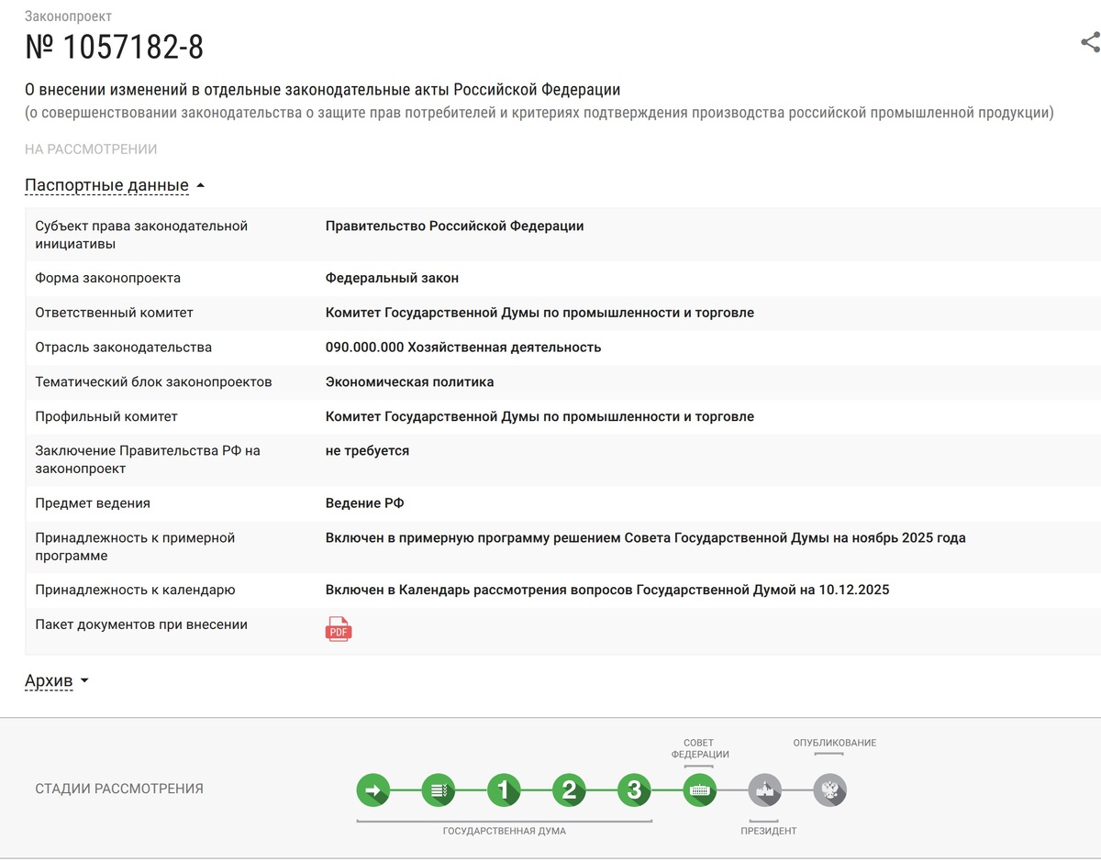Click the примерную программу ноябрь 2025 entry
The width and height of the screenshot is (1101, 861).
click(645, 538)
